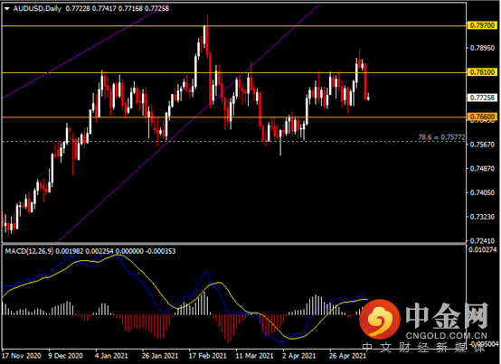Click the 4 Jan 2021 date label
The width and height of the screenshot is (501, 364).
pyautogui.click(x=111, y=356)
